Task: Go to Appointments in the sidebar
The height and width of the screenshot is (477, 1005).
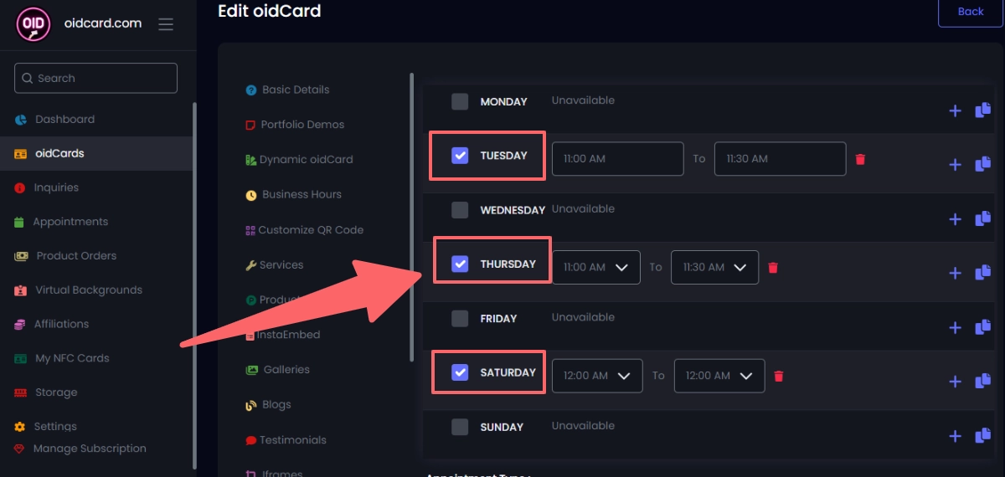Action: click(x=70, y=222)
